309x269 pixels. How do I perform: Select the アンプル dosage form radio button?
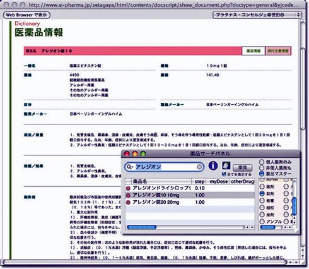click(x=262, y=222)
